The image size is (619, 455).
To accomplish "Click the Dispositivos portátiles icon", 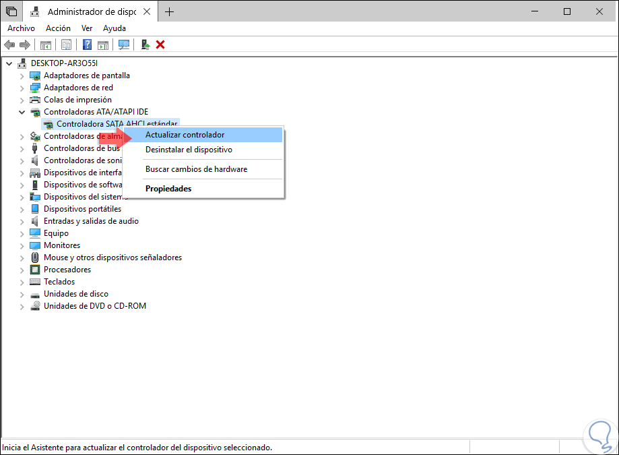I will [x=35, y=209].
